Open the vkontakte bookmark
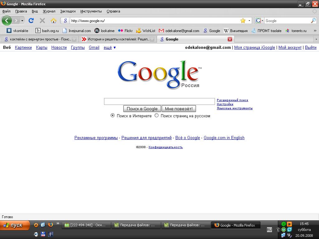 (x=17, y=31)
